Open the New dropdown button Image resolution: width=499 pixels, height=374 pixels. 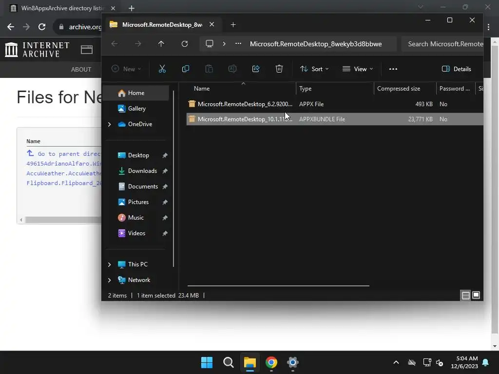pos(126,69)
